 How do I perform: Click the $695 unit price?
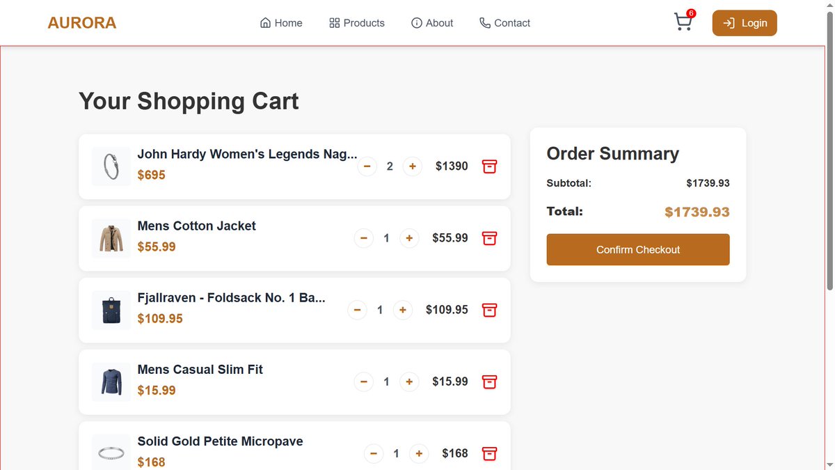point(152,175)
